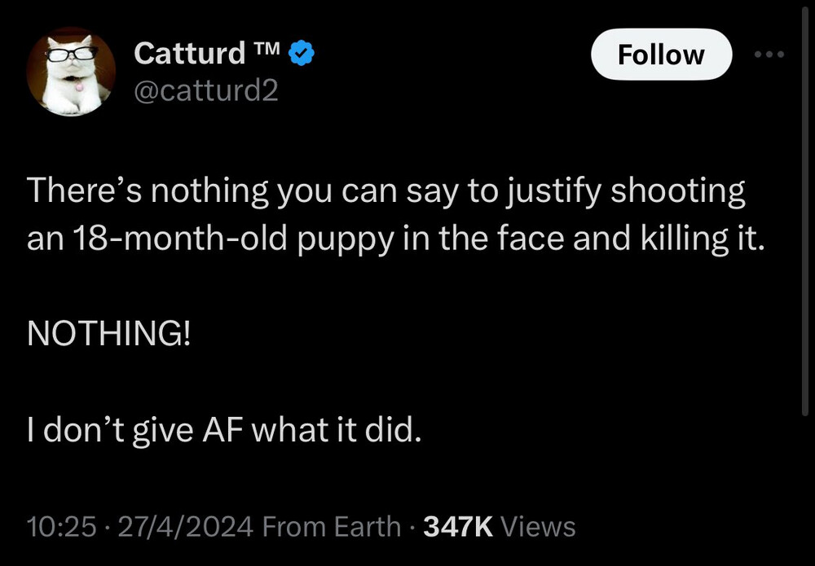Select the From Earth location label

332,527
